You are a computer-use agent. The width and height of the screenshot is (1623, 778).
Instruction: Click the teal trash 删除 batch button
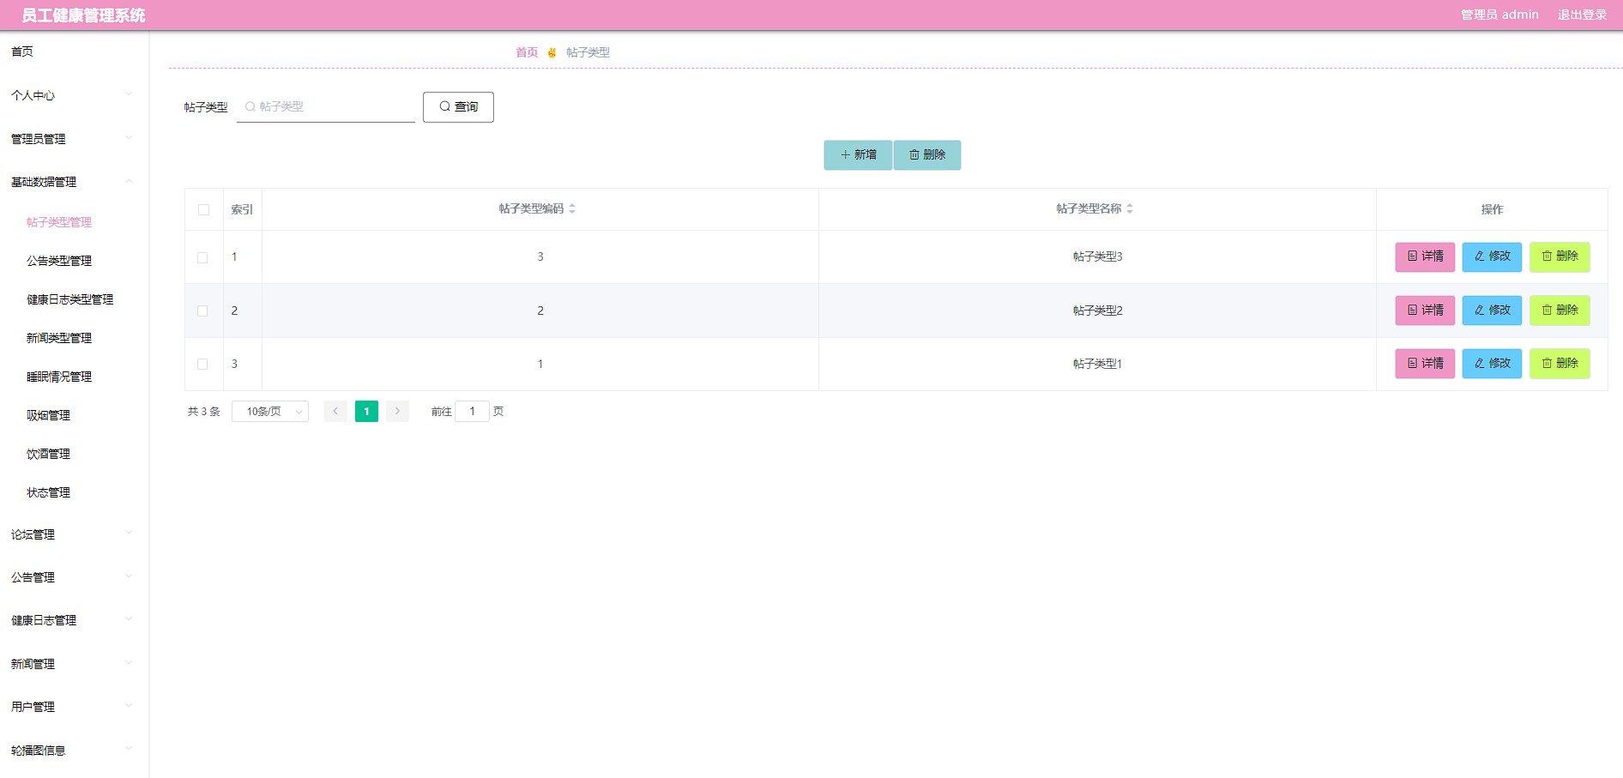[927, 155]
